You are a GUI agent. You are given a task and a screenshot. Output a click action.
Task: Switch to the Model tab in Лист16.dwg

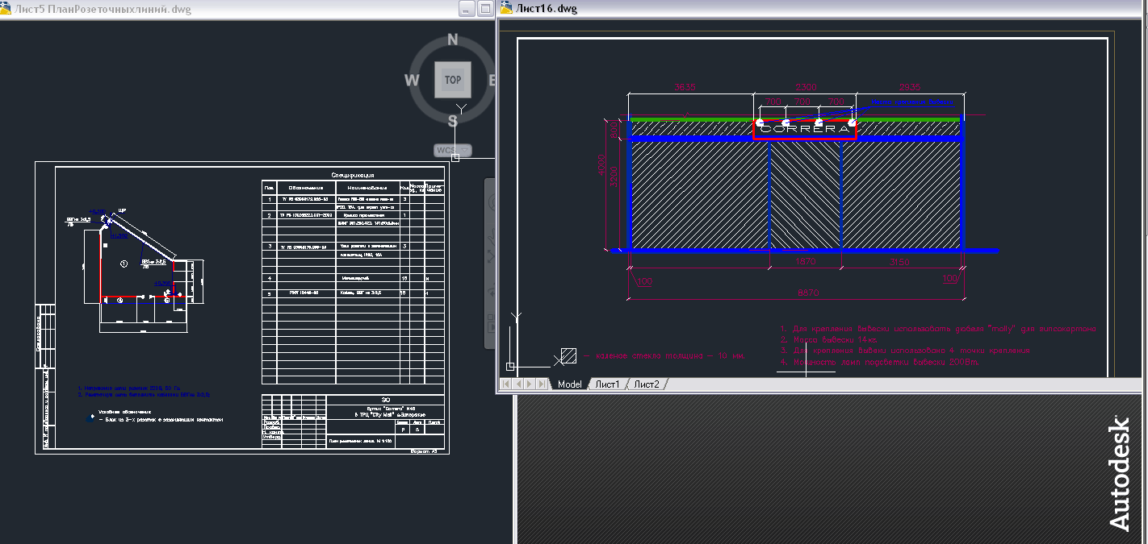tap(569, 384)
